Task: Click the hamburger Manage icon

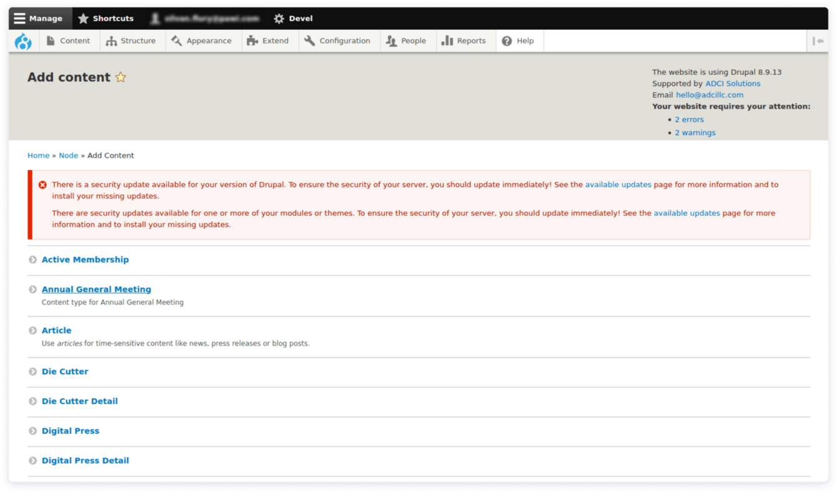Action: [x=20, y=19]
